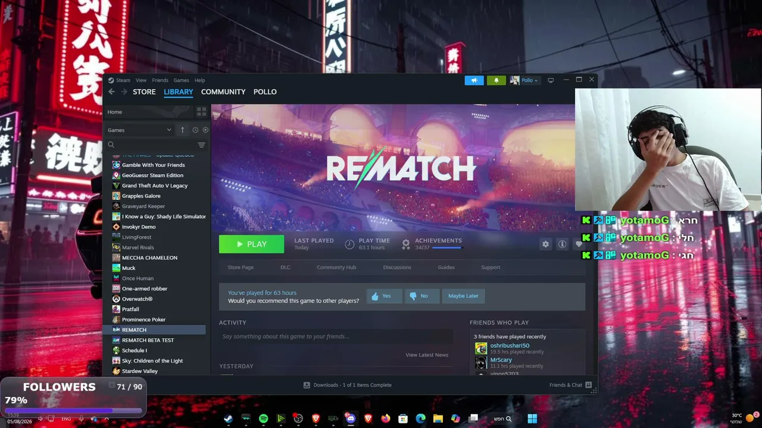This screenshot has height=428, width=762.
Task: Show REMATCH game info icon
Action: point(562,244)
